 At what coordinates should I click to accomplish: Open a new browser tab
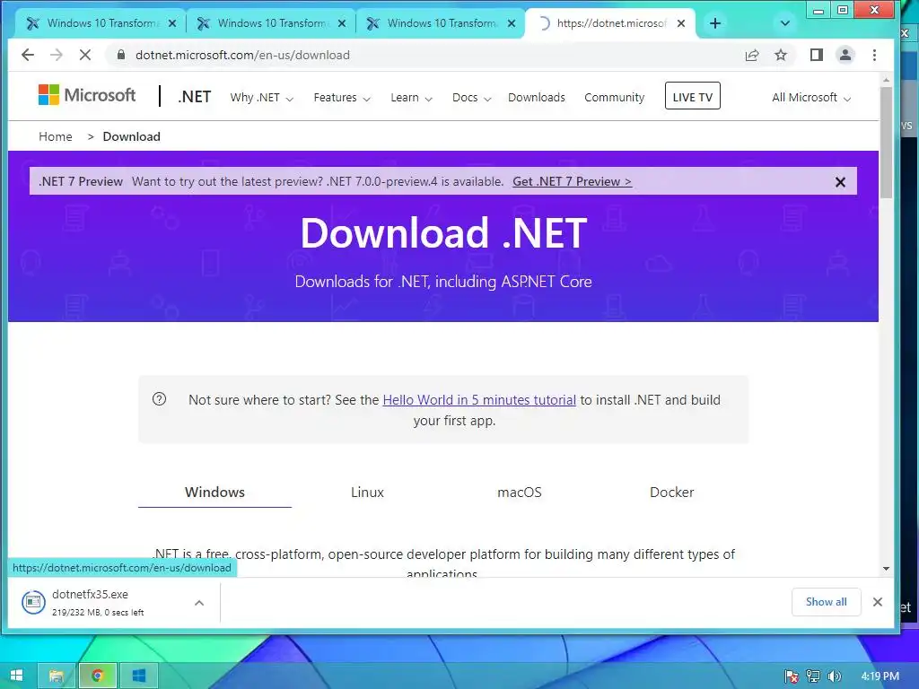click(715, 23)
